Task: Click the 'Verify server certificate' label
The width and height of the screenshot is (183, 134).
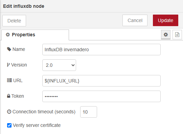Action: [37, 125]
